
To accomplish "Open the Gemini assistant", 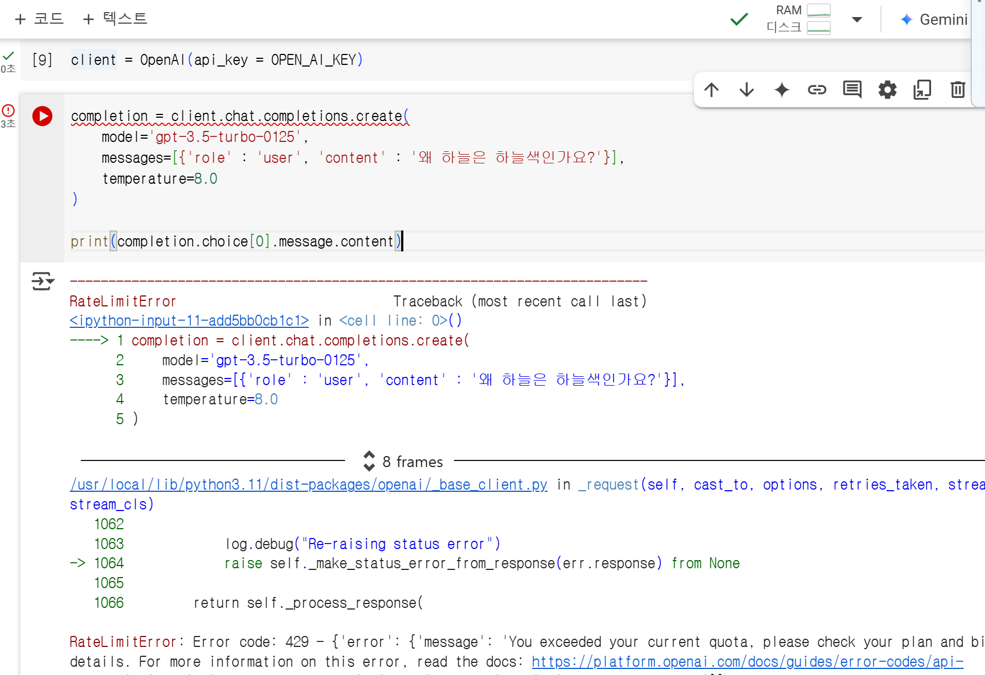I will click(934, 20).
